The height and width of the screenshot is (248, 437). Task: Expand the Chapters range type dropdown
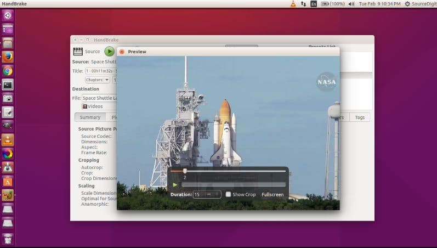tap(98, 80)
